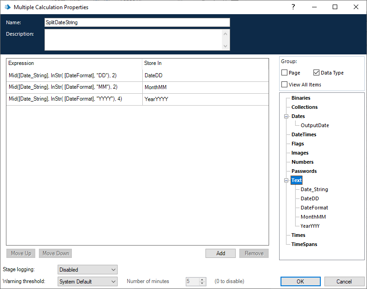Click the Name field containing SplitDateString
This screenshot has width=367, height=289.
[x=137, y=22]
